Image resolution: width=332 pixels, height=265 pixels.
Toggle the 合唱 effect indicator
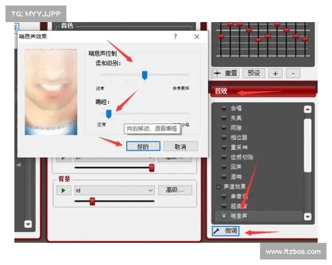tap(224, 108)
